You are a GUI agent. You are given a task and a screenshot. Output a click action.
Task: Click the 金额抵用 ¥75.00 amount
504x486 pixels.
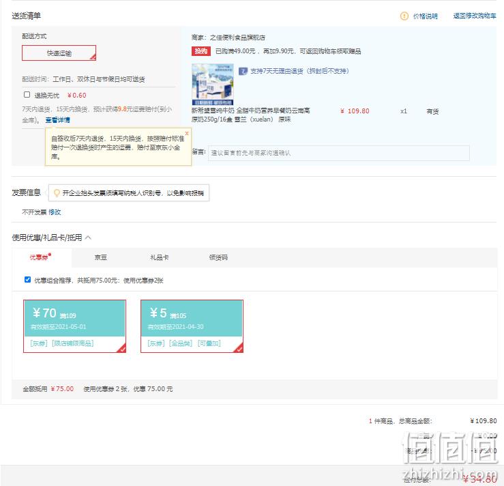(62, 389)
